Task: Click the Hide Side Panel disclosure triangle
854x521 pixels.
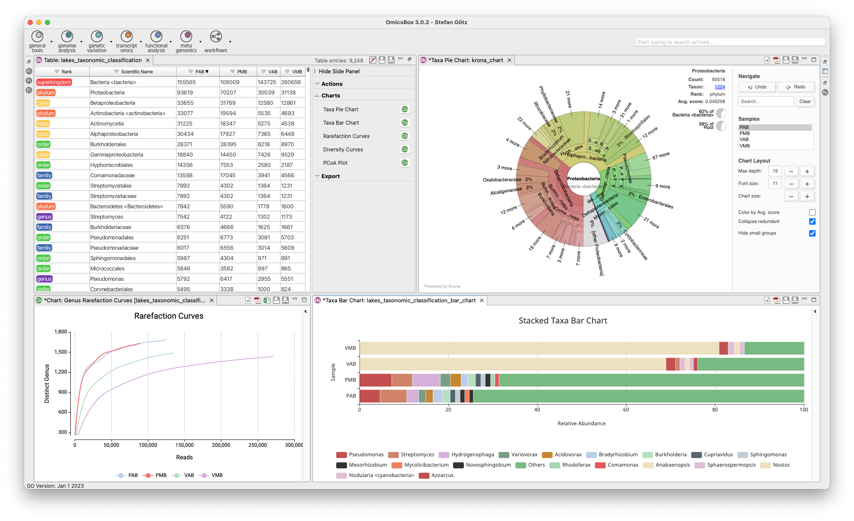Action: point(315,72)
